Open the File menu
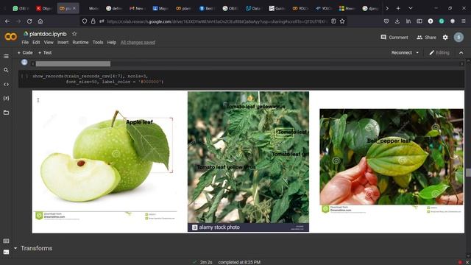471x265 pixels. (x=25, y=43)
